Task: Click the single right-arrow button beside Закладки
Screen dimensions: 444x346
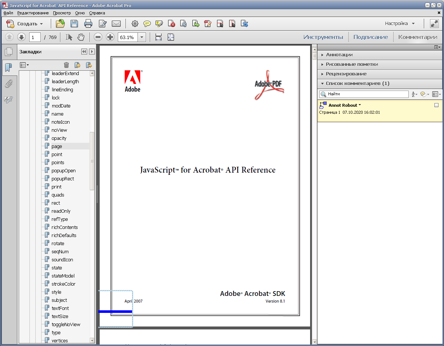Action: pos(92,52)
